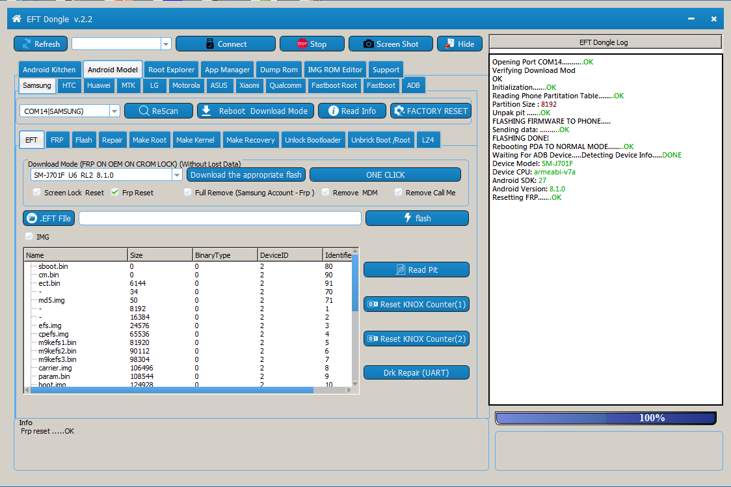Open the Make Root sub-tab

coord(149,140)
